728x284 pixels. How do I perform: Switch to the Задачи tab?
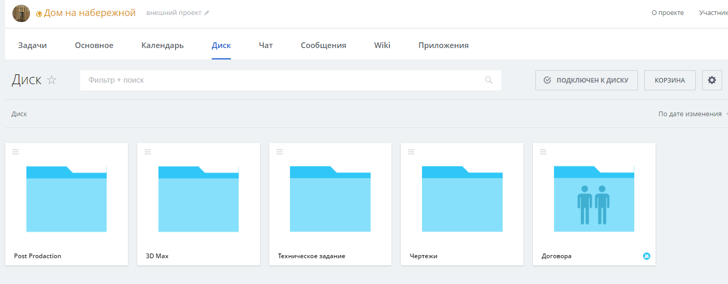(x=33, y=45)
